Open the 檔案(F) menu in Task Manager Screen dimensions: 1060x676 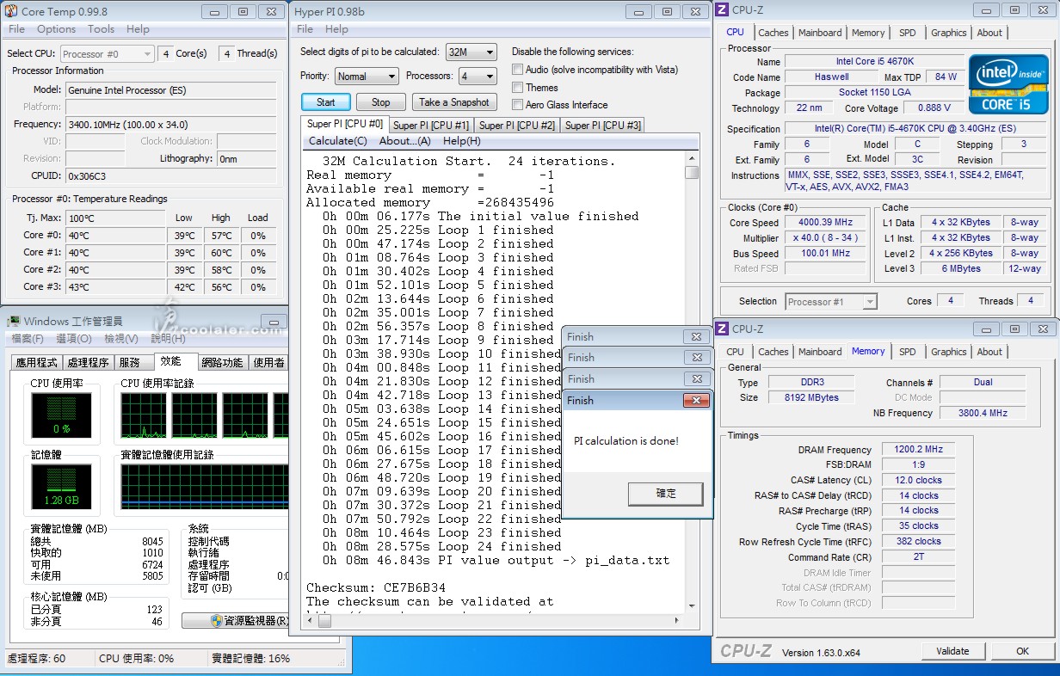point(28,339)
